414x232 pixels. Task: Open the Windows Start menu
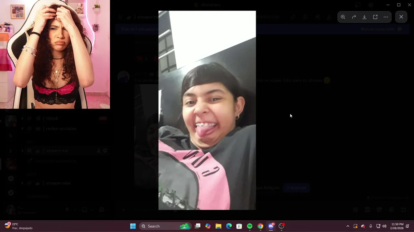point(133,226)
